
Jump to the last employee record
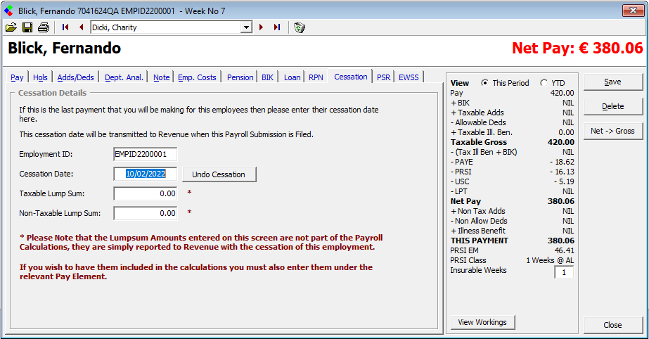[x=277, y=27]
